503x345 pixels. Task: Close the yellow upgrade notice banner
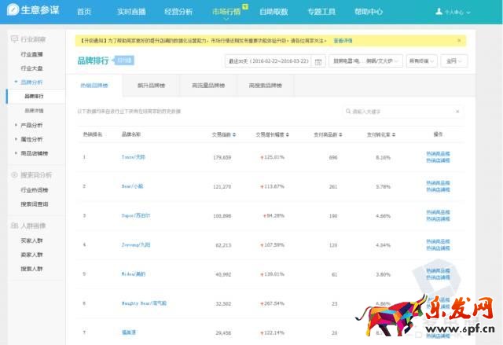[460, 39]
